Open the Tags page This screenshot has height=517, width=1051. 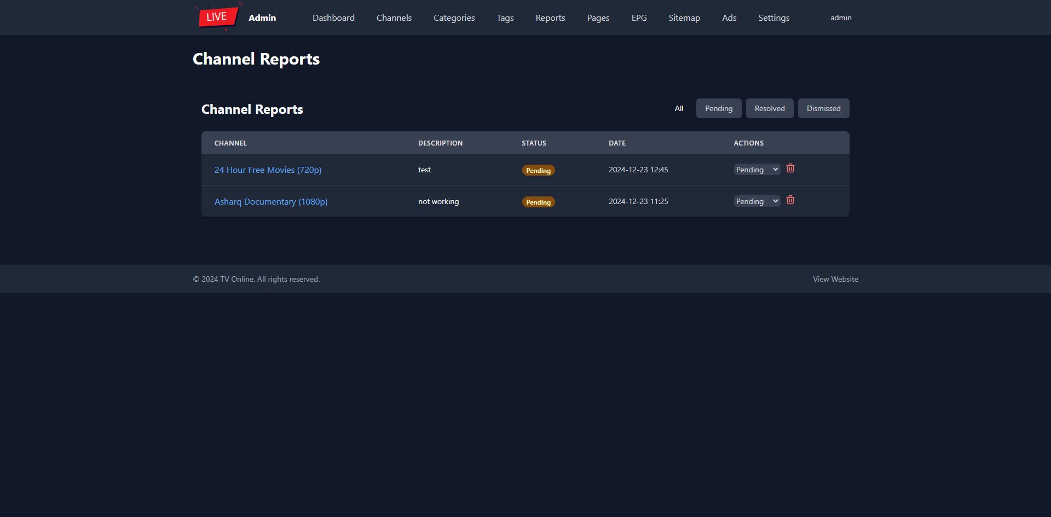(505, 18)
